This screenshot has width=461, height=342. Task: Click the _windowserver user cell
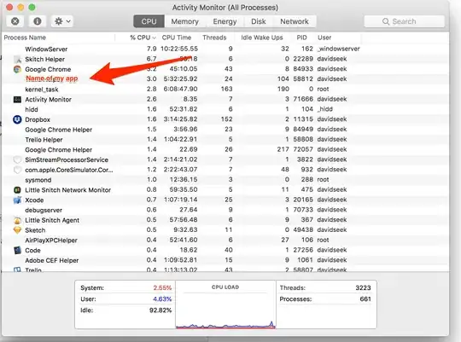click(x=338, y=49)
